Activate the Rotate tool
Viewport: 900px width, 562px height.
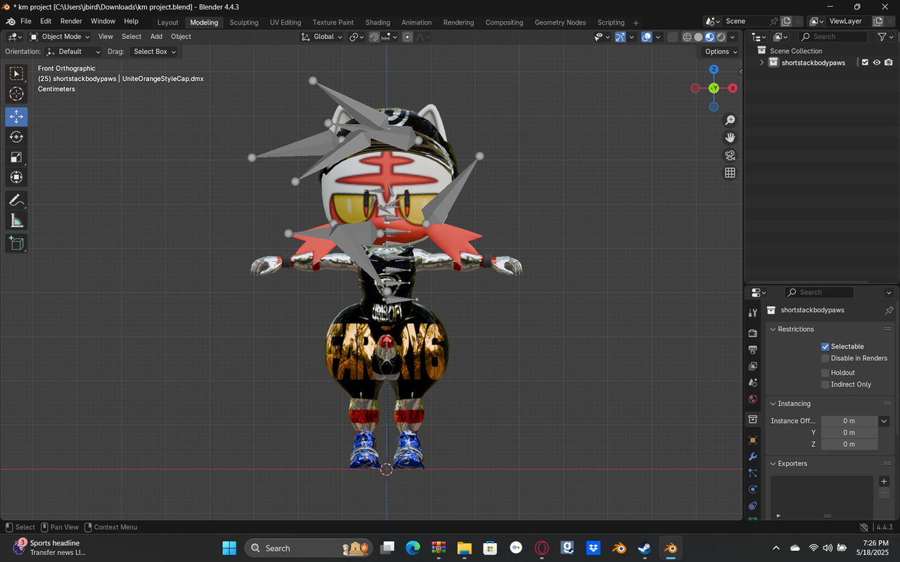(16, 137)
